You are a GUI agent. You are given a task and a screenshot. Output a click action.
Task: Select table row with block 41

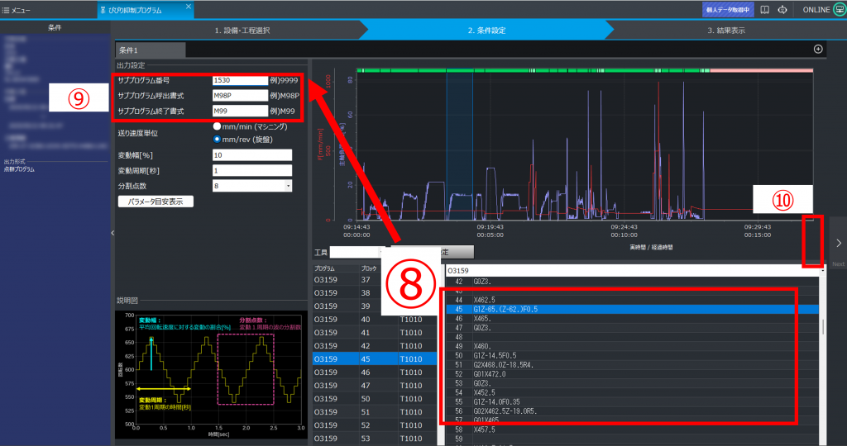click(x=375, y=333)
